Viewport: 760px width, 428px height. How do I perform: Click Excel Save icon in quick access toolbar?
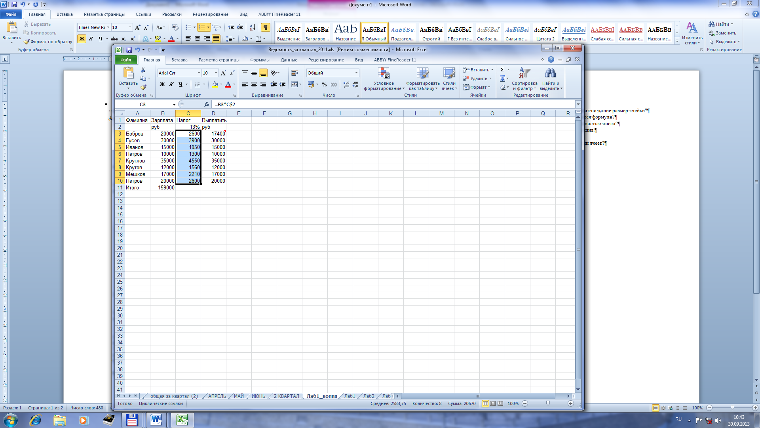click(x=129, y=50)
